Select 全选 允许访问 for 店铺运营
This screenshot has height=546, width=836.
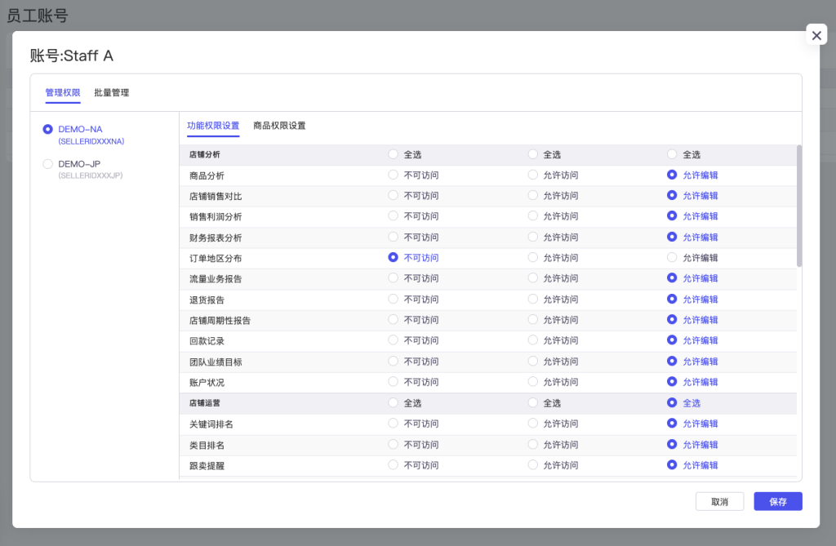532,403
